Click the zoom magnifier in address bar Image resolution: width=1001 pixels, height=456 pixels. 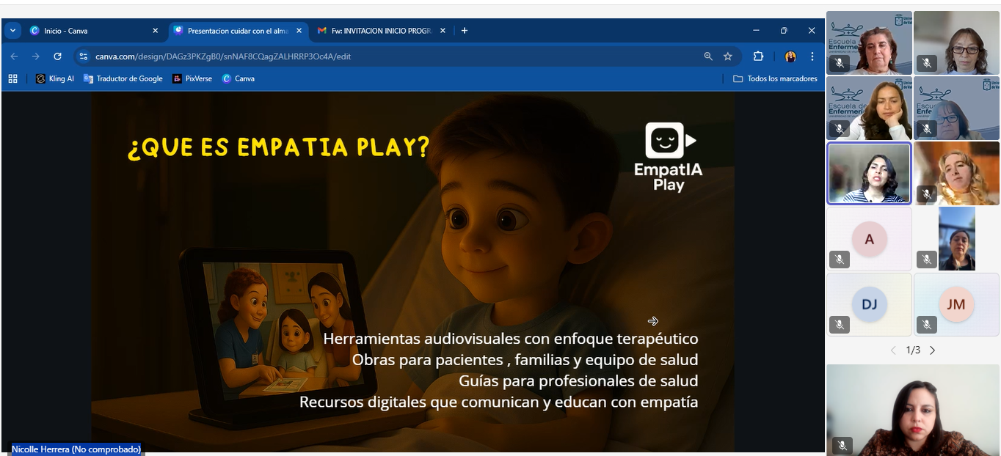pos(708,56)
